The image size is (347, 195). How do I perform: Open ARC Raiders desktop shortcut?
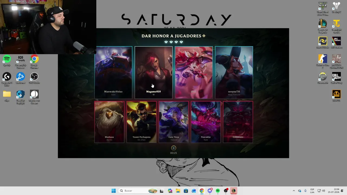pos(336,43)
